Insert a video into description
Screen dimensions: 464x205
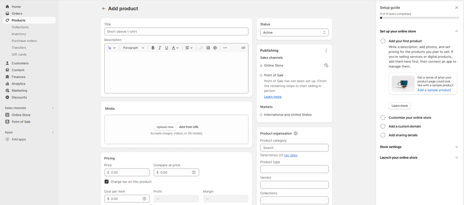pos(215,48)
